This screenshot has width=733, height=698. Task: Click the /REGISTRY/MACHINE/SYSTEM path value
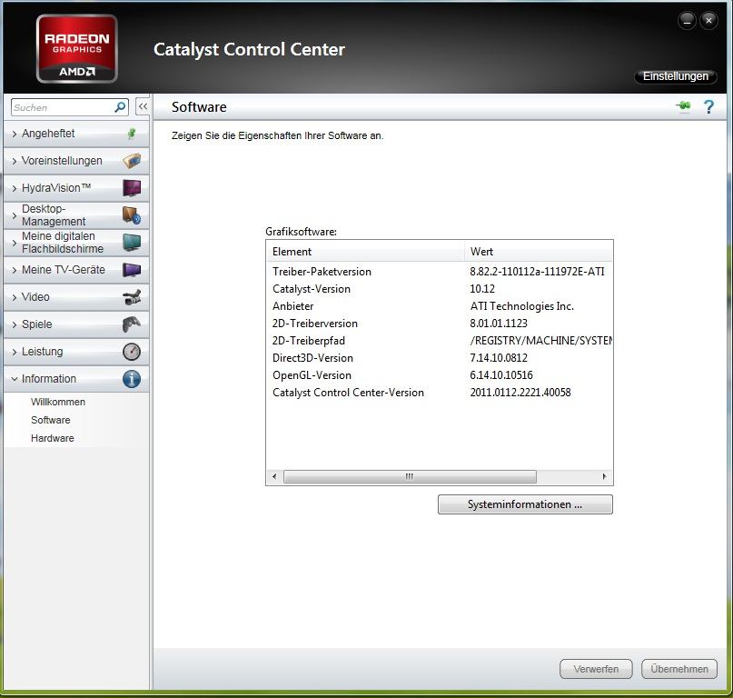pos(540,341)
